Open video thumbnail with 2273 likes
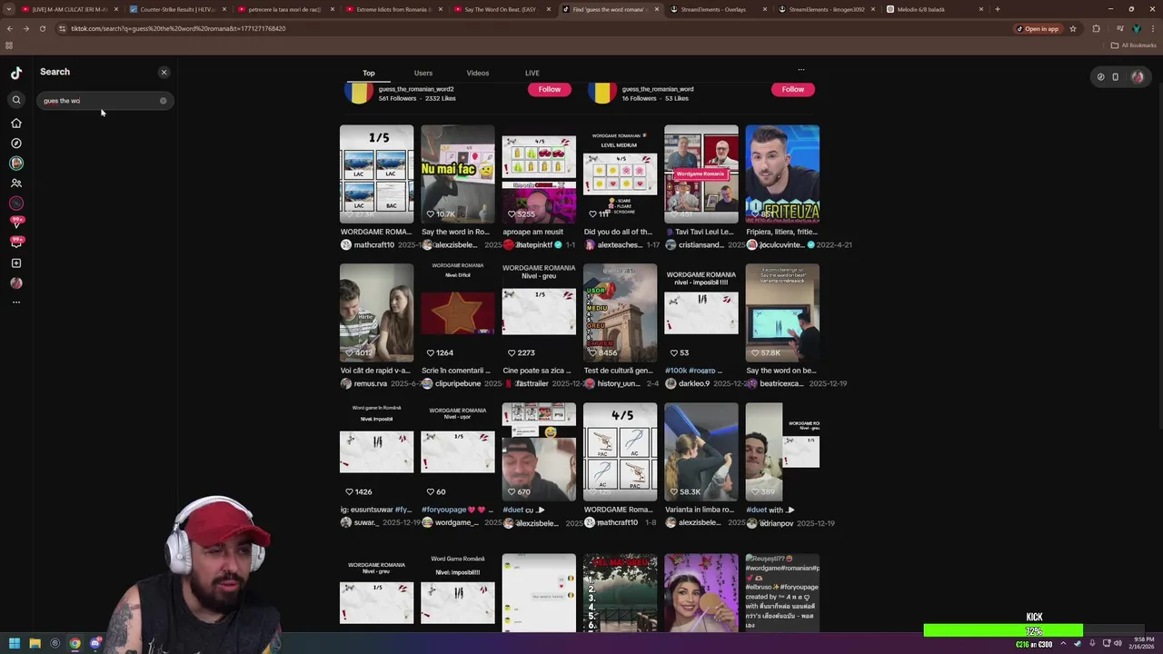Viewport: 1163px width, 654px height. (539, 312)
